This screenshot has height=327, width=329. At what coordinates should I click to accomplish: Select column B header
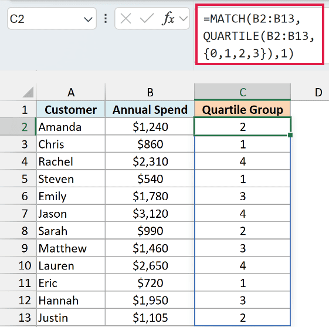(150, 92)
